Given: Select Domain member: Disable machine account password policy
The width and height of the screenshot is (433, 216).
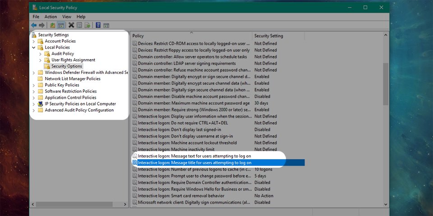Looking at the screenshot, I should [x=194, y=97].
